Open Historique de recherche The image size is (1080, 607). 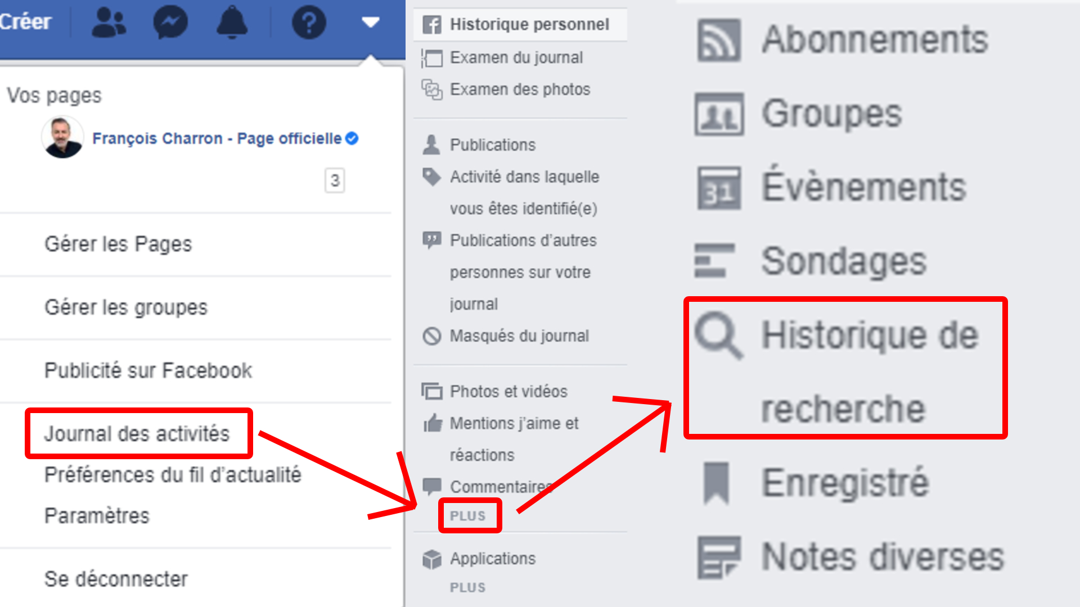coord(870,371)
